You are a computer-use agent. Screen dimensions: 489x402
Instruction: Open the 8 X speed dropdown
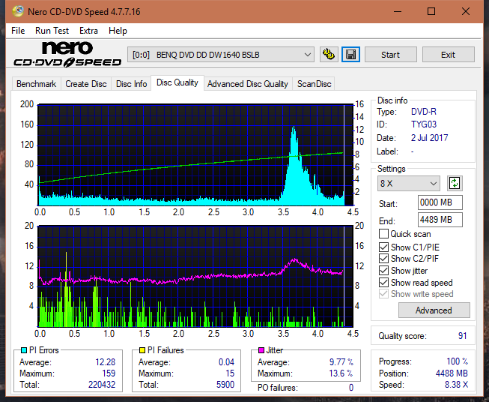click(x=409, y=183)
